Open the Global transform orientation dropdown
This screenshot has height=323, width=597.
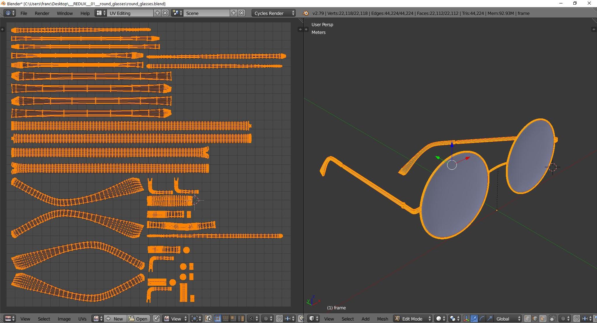(x=508, y=319)
